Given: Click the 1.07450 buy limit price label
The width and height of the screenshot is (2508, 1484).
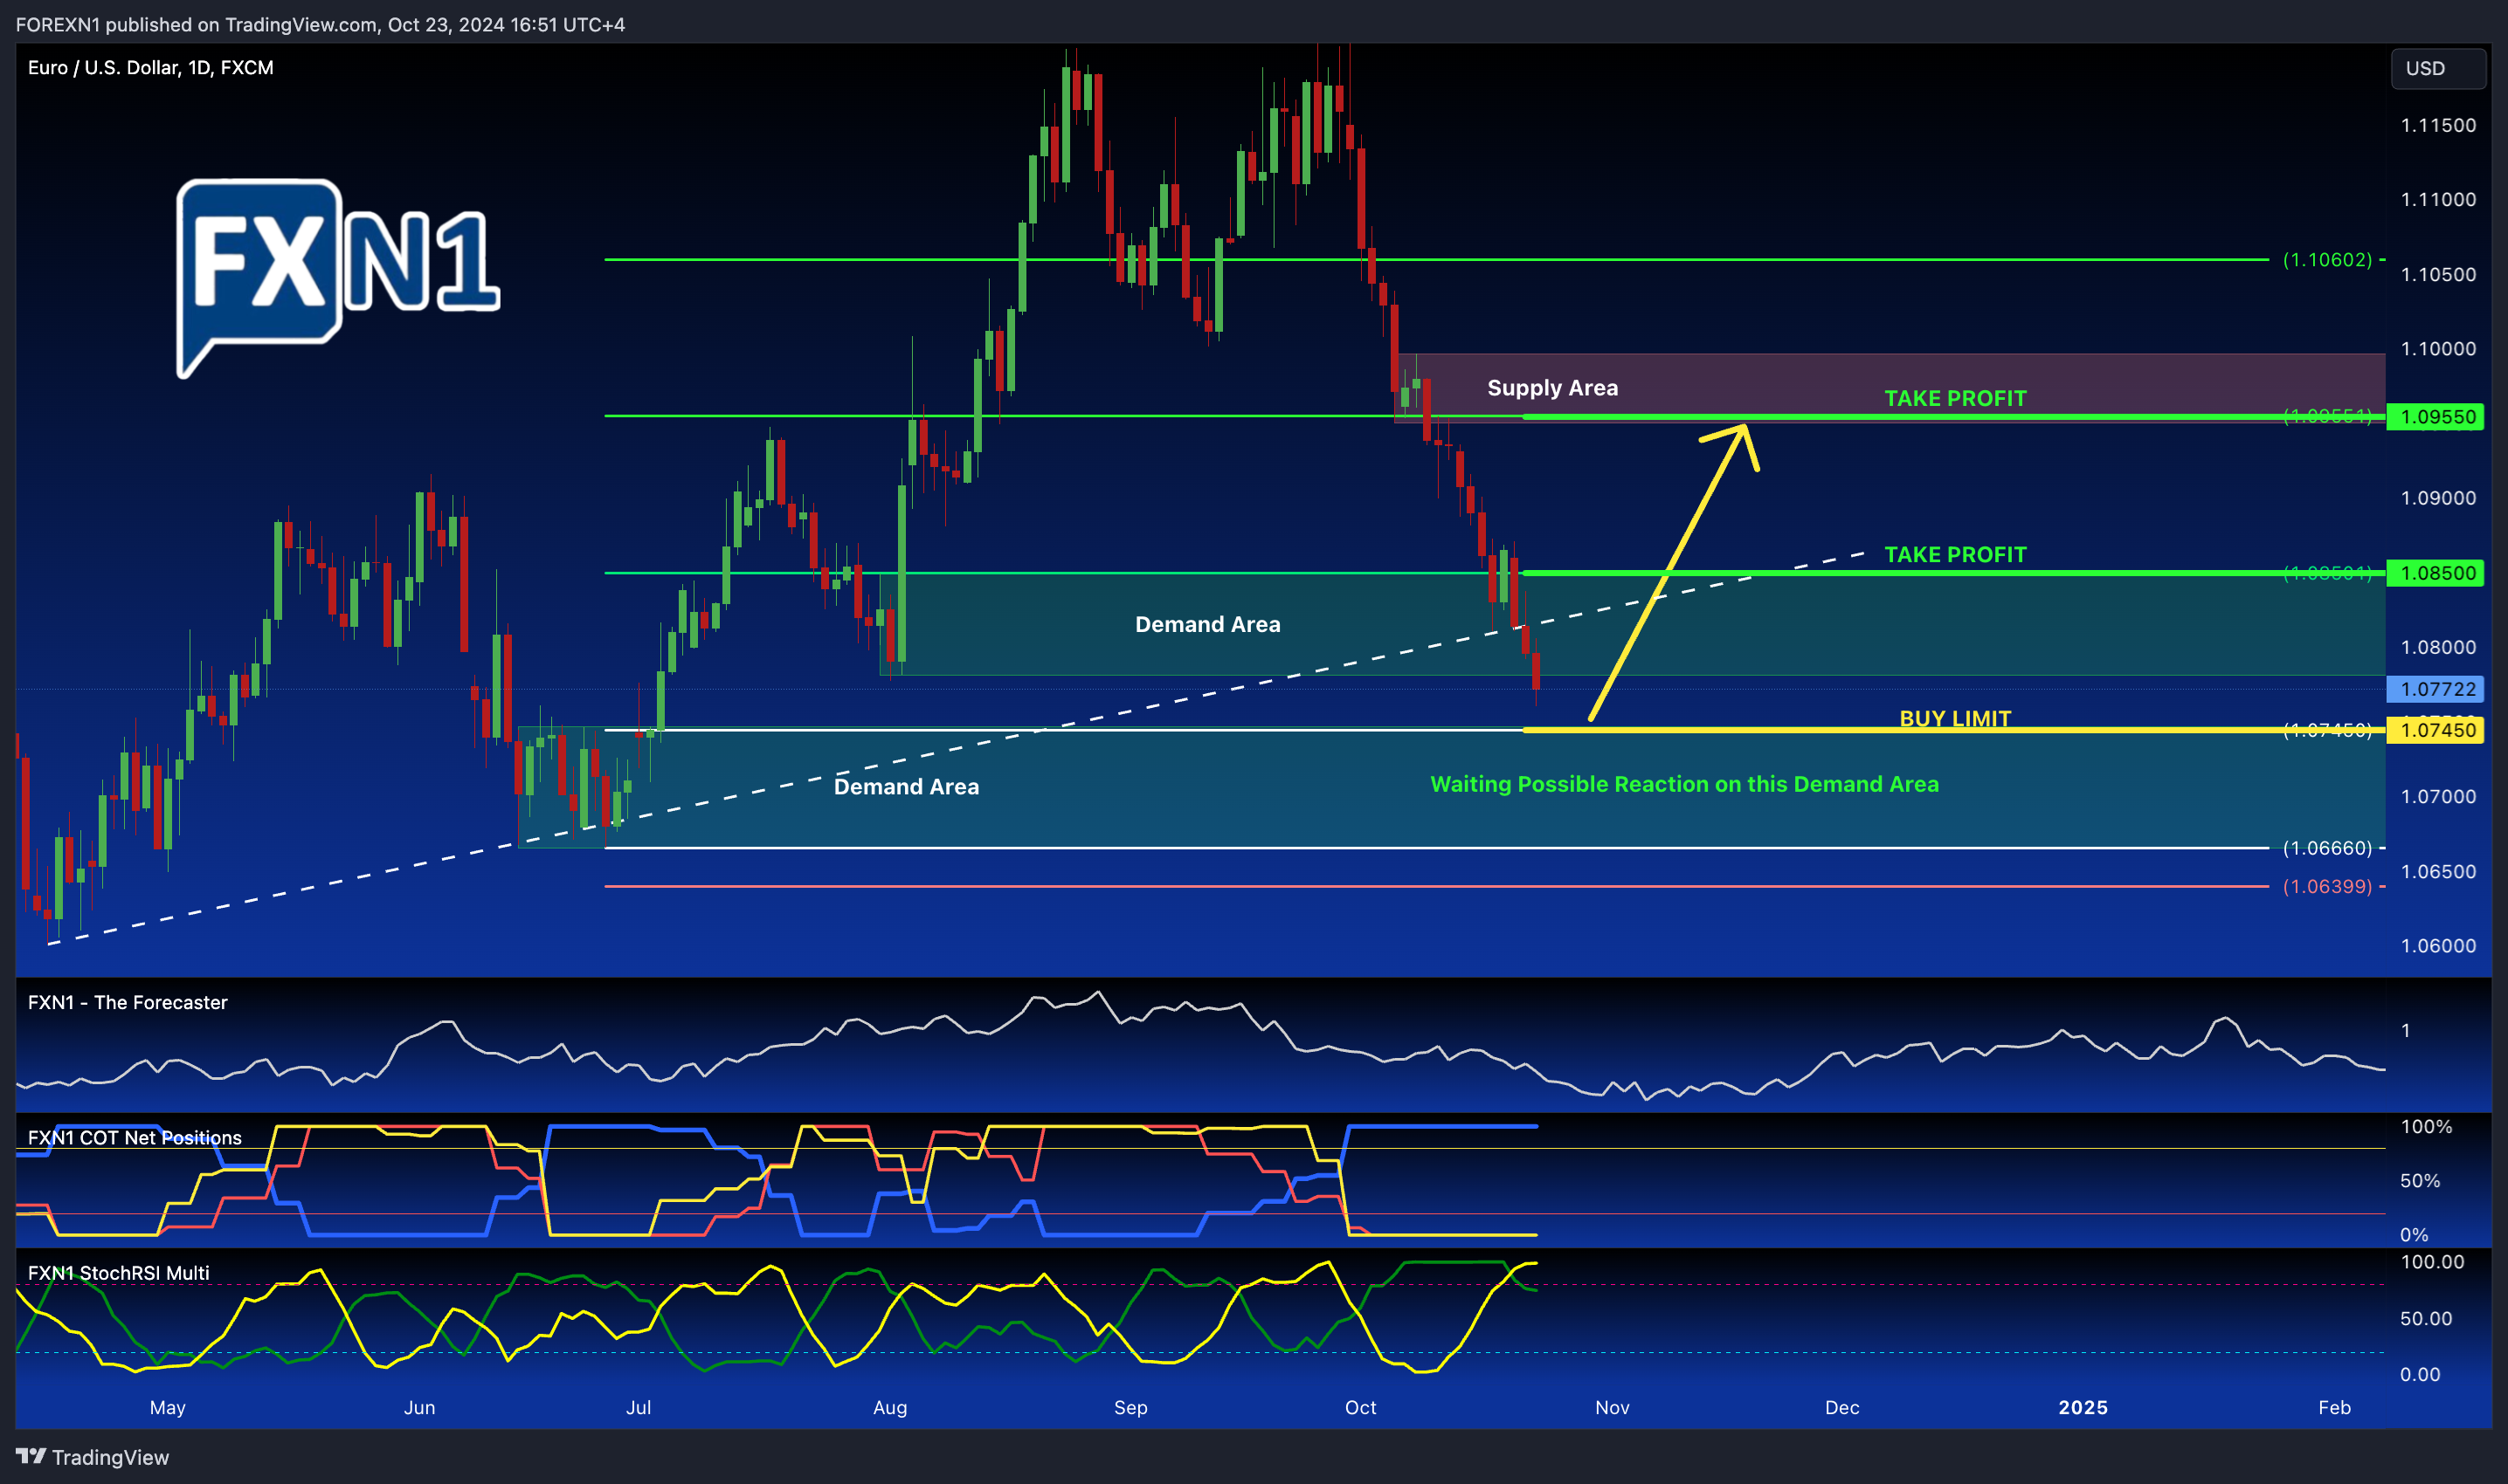Looking at the screenshot, I should point(2434,730).
